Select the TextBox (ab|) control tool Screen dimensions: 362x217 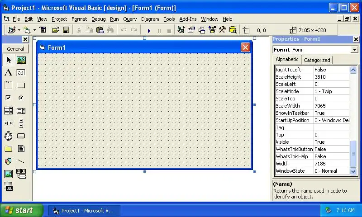[x=21, y=73]
